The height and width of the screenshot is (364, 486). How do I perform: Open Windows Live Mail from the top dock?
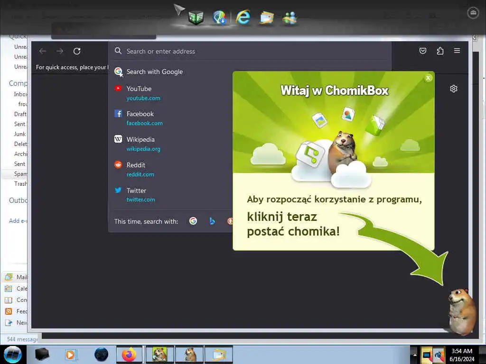tap(267, 18)
